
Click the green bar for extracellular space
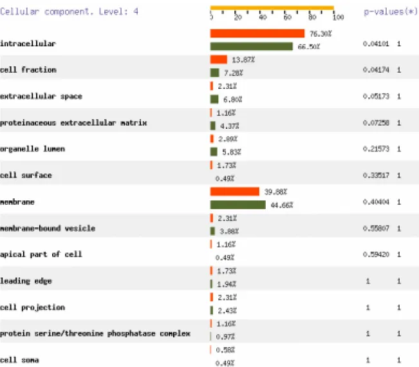tap(214, 99)
